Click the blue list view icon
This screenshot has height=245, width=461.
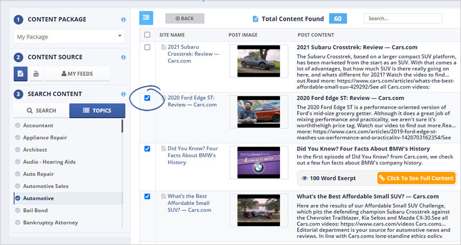coord(146,18)
